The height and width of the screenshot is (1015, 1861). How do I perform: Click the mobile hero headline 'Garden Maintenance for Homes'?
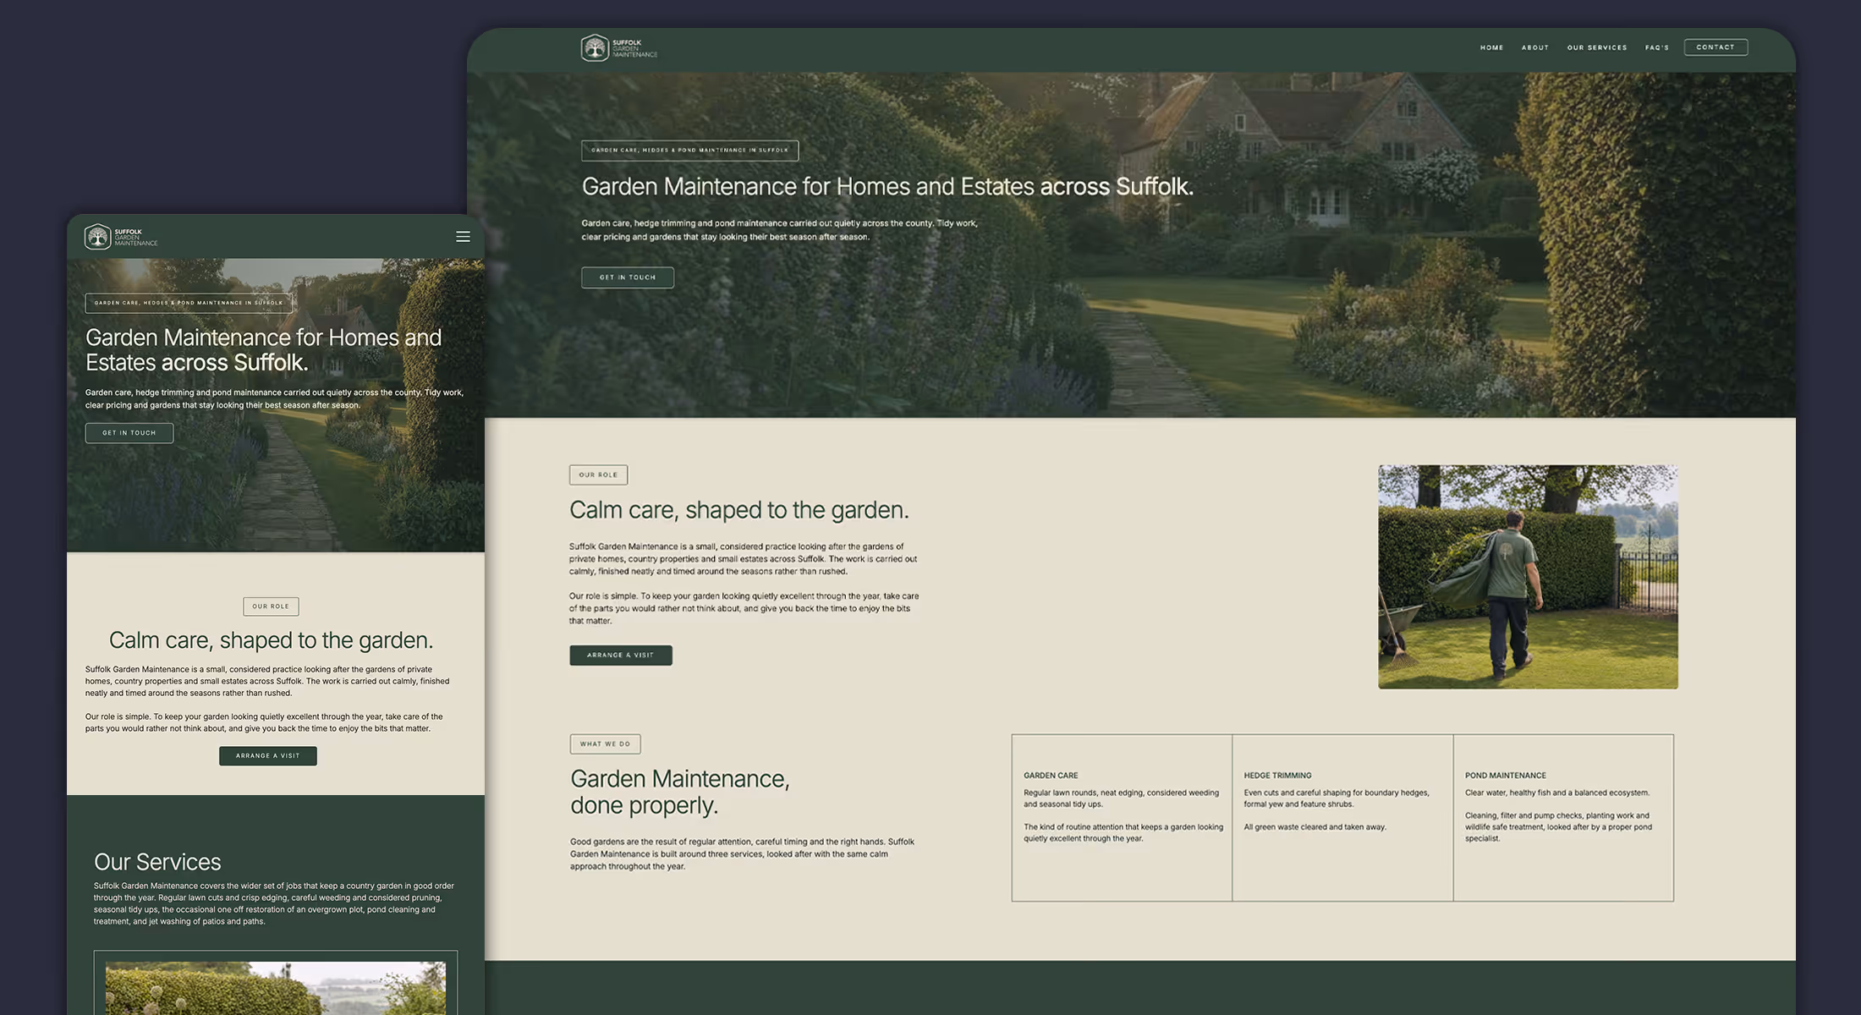point(263,350)
